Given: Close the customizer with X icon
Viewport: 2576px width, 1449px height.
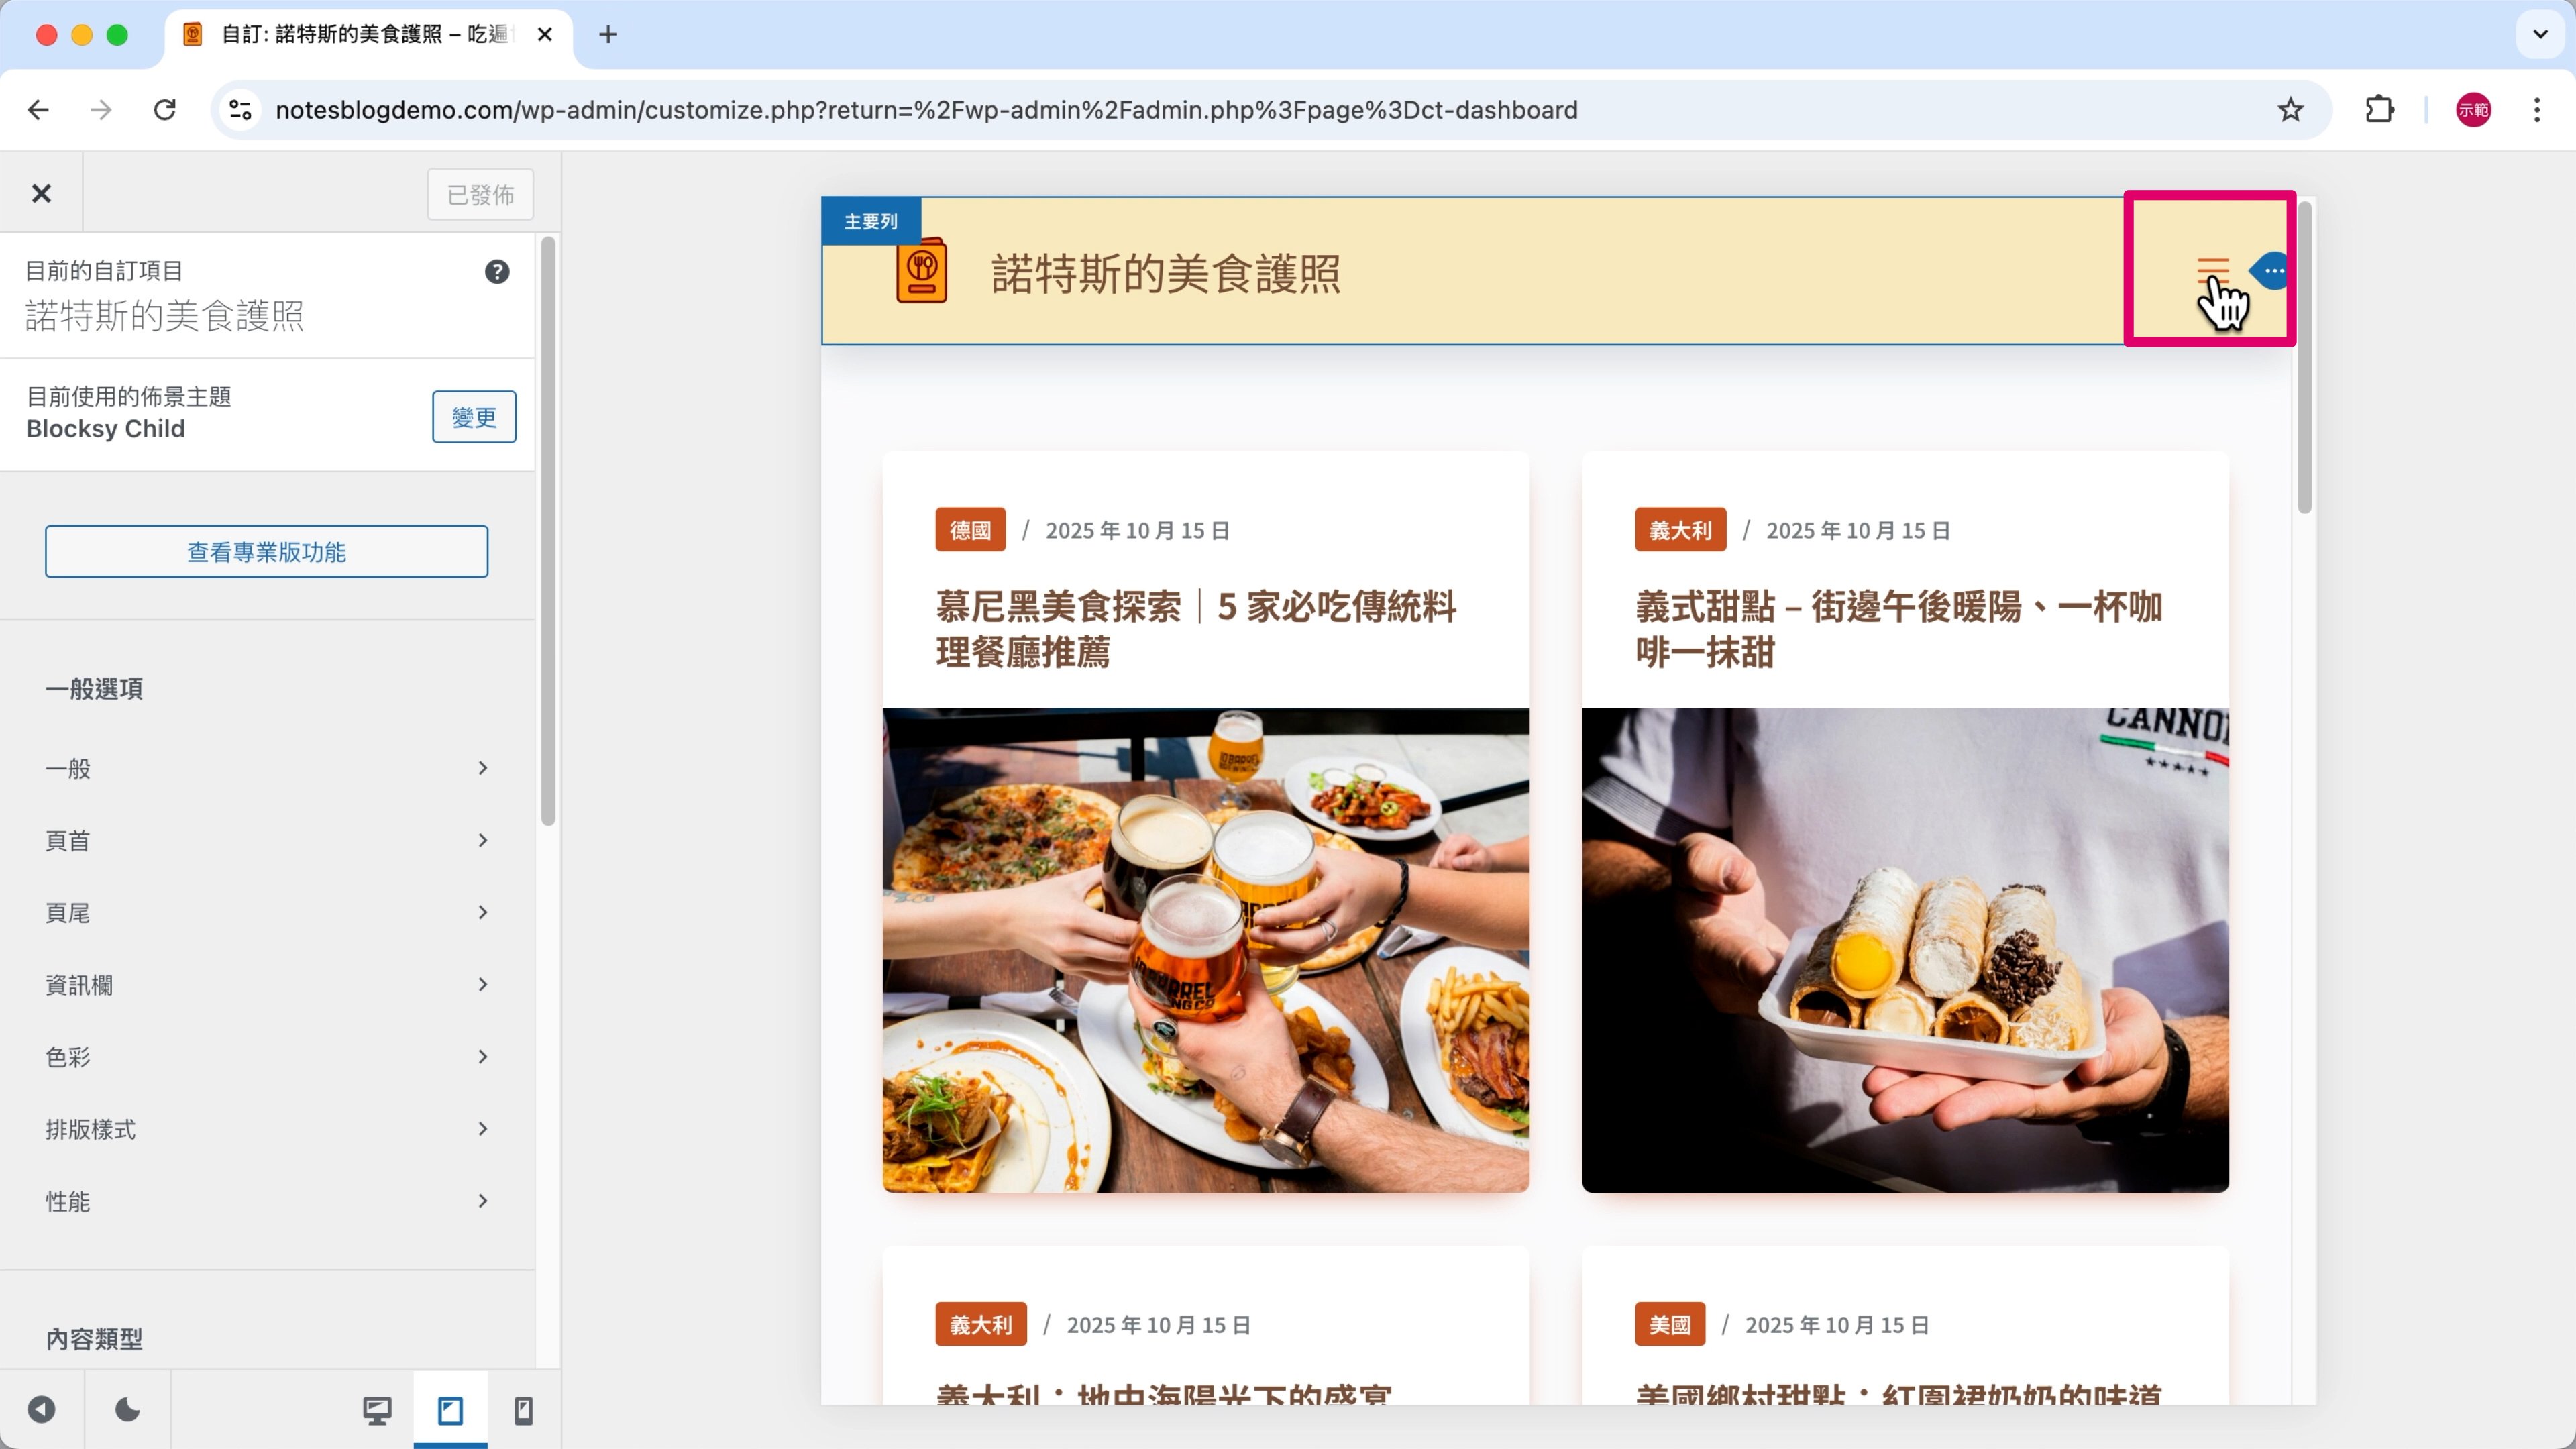Looking at the screenshot, I should click(41, 193).
